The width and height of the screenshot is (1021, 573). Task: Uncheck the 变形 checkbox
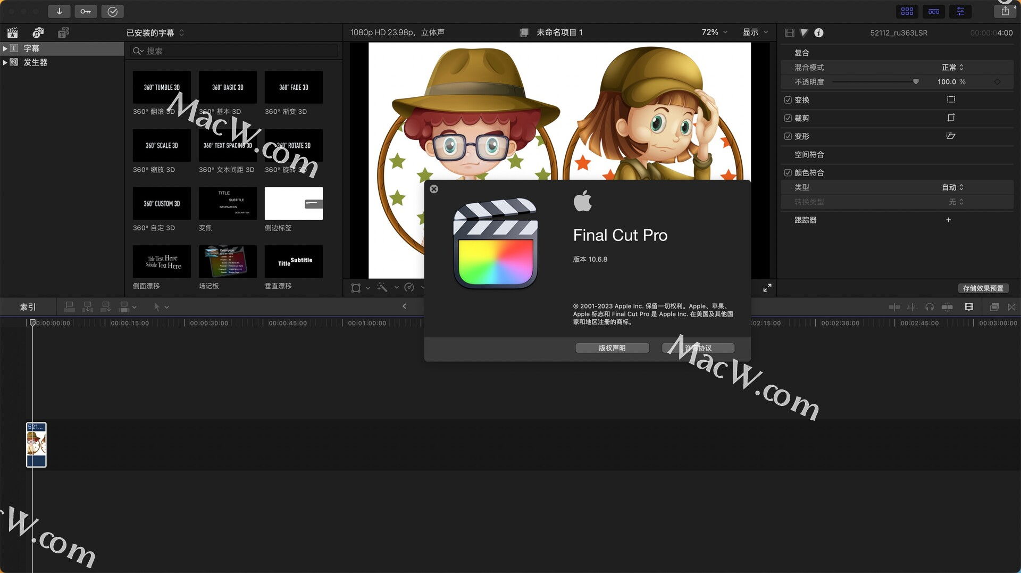[788, 136]
